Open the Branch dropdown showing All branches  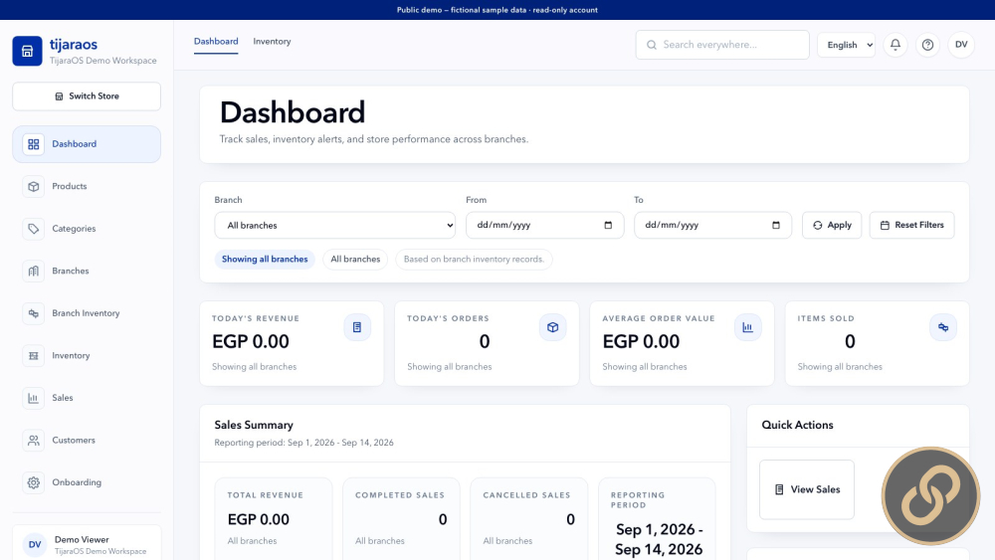tap(335, 225)
